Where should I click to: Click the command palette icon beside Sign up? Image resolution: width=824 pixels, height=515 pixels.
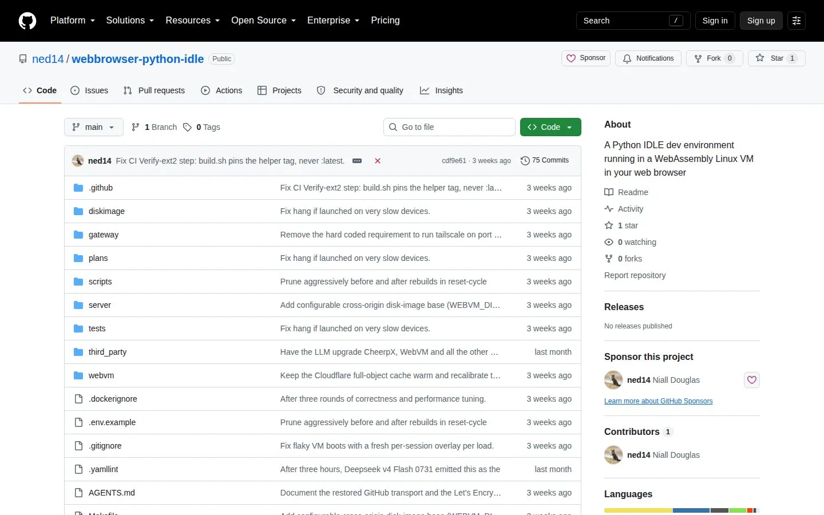point(797,21)
